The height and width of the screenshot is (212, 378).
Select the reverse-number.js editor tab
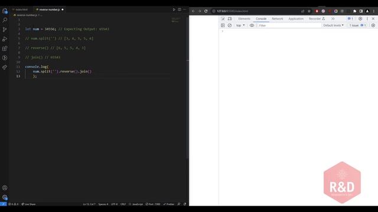pyautogui.click(x=49, y=9)
